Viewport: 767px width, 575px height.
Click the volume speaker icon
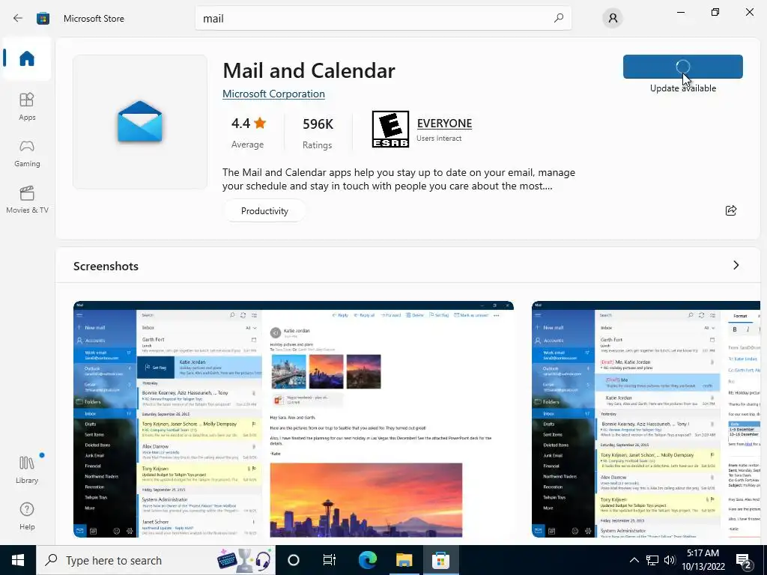[670, 560]
